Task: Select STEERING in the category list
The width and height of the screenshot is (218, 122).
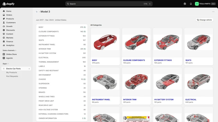Action: click(62, 88)
